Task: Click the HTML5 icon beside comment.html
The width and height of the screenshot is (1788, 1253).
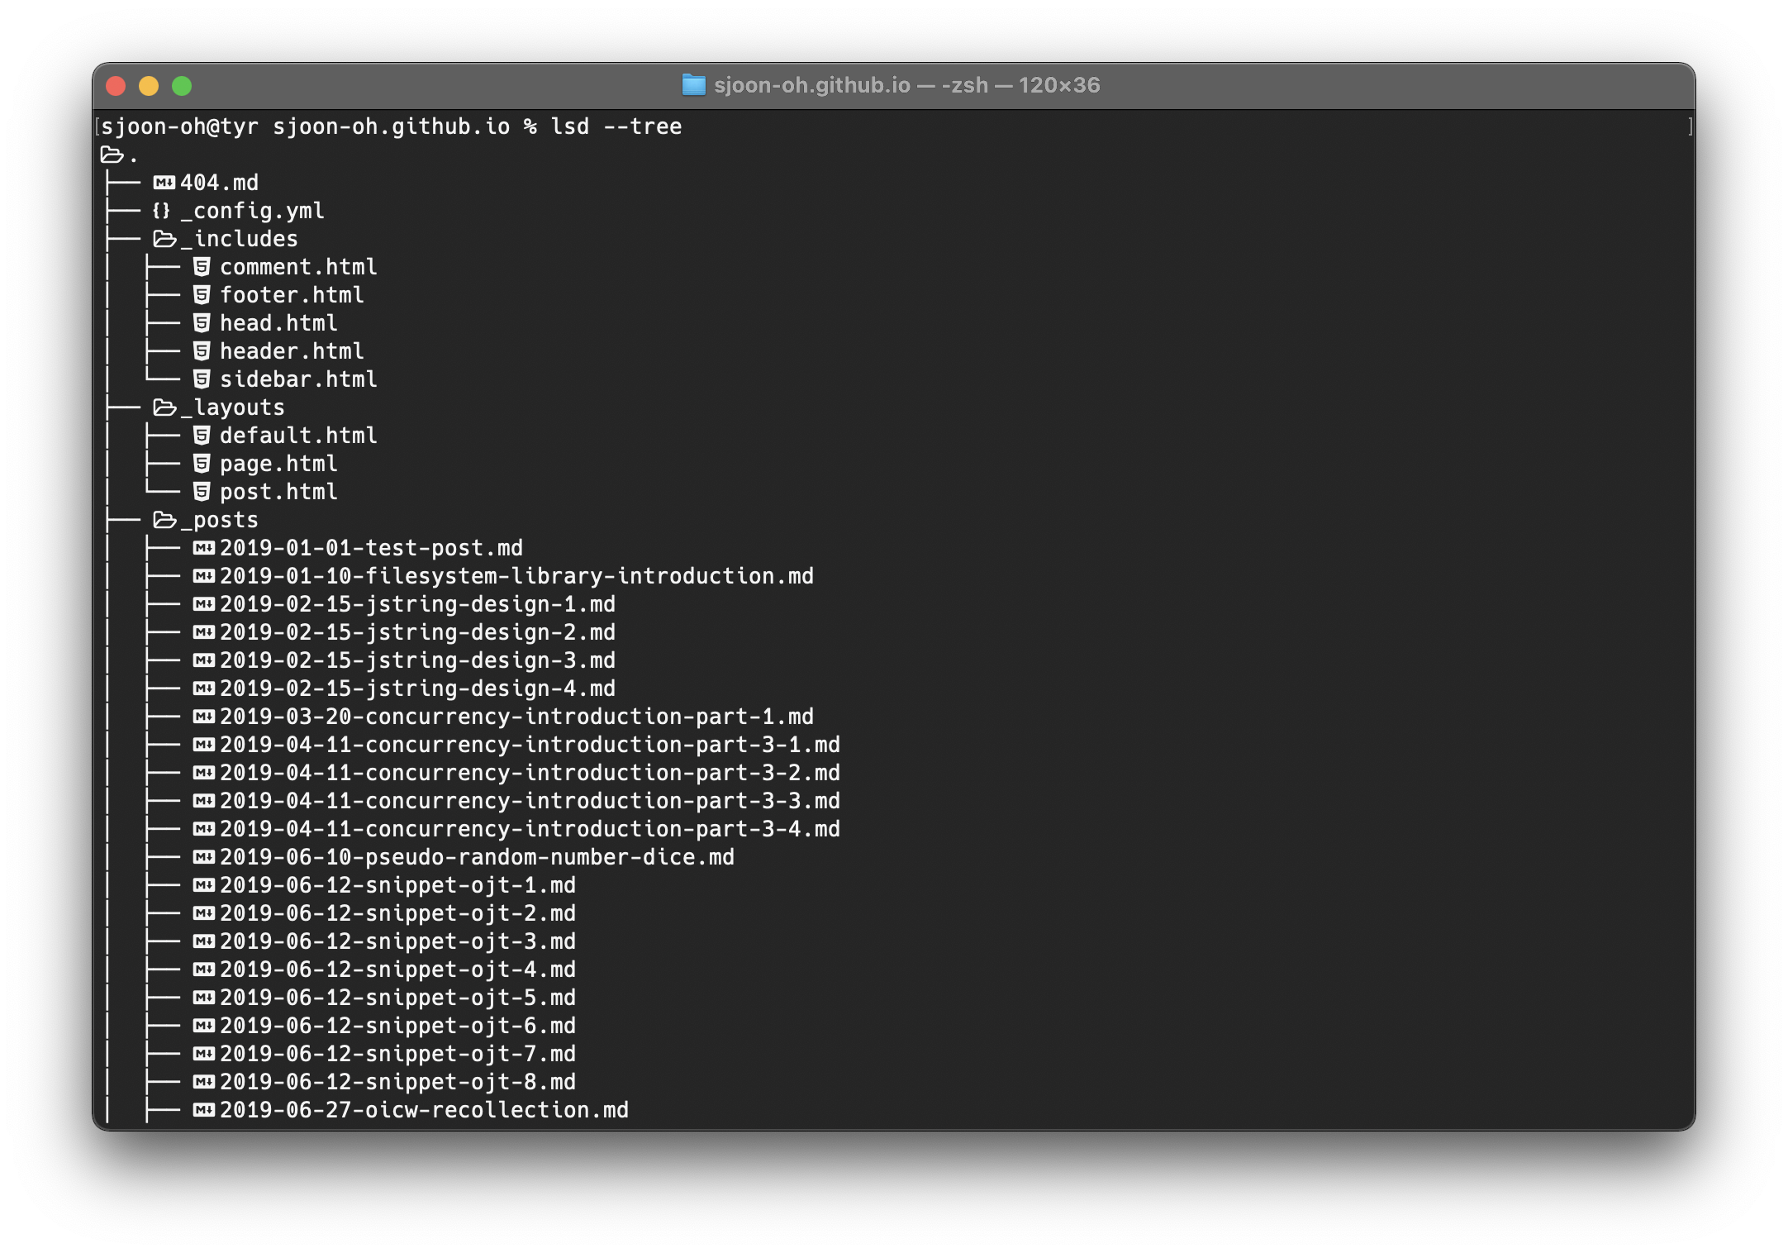Action: coord(202,267)
